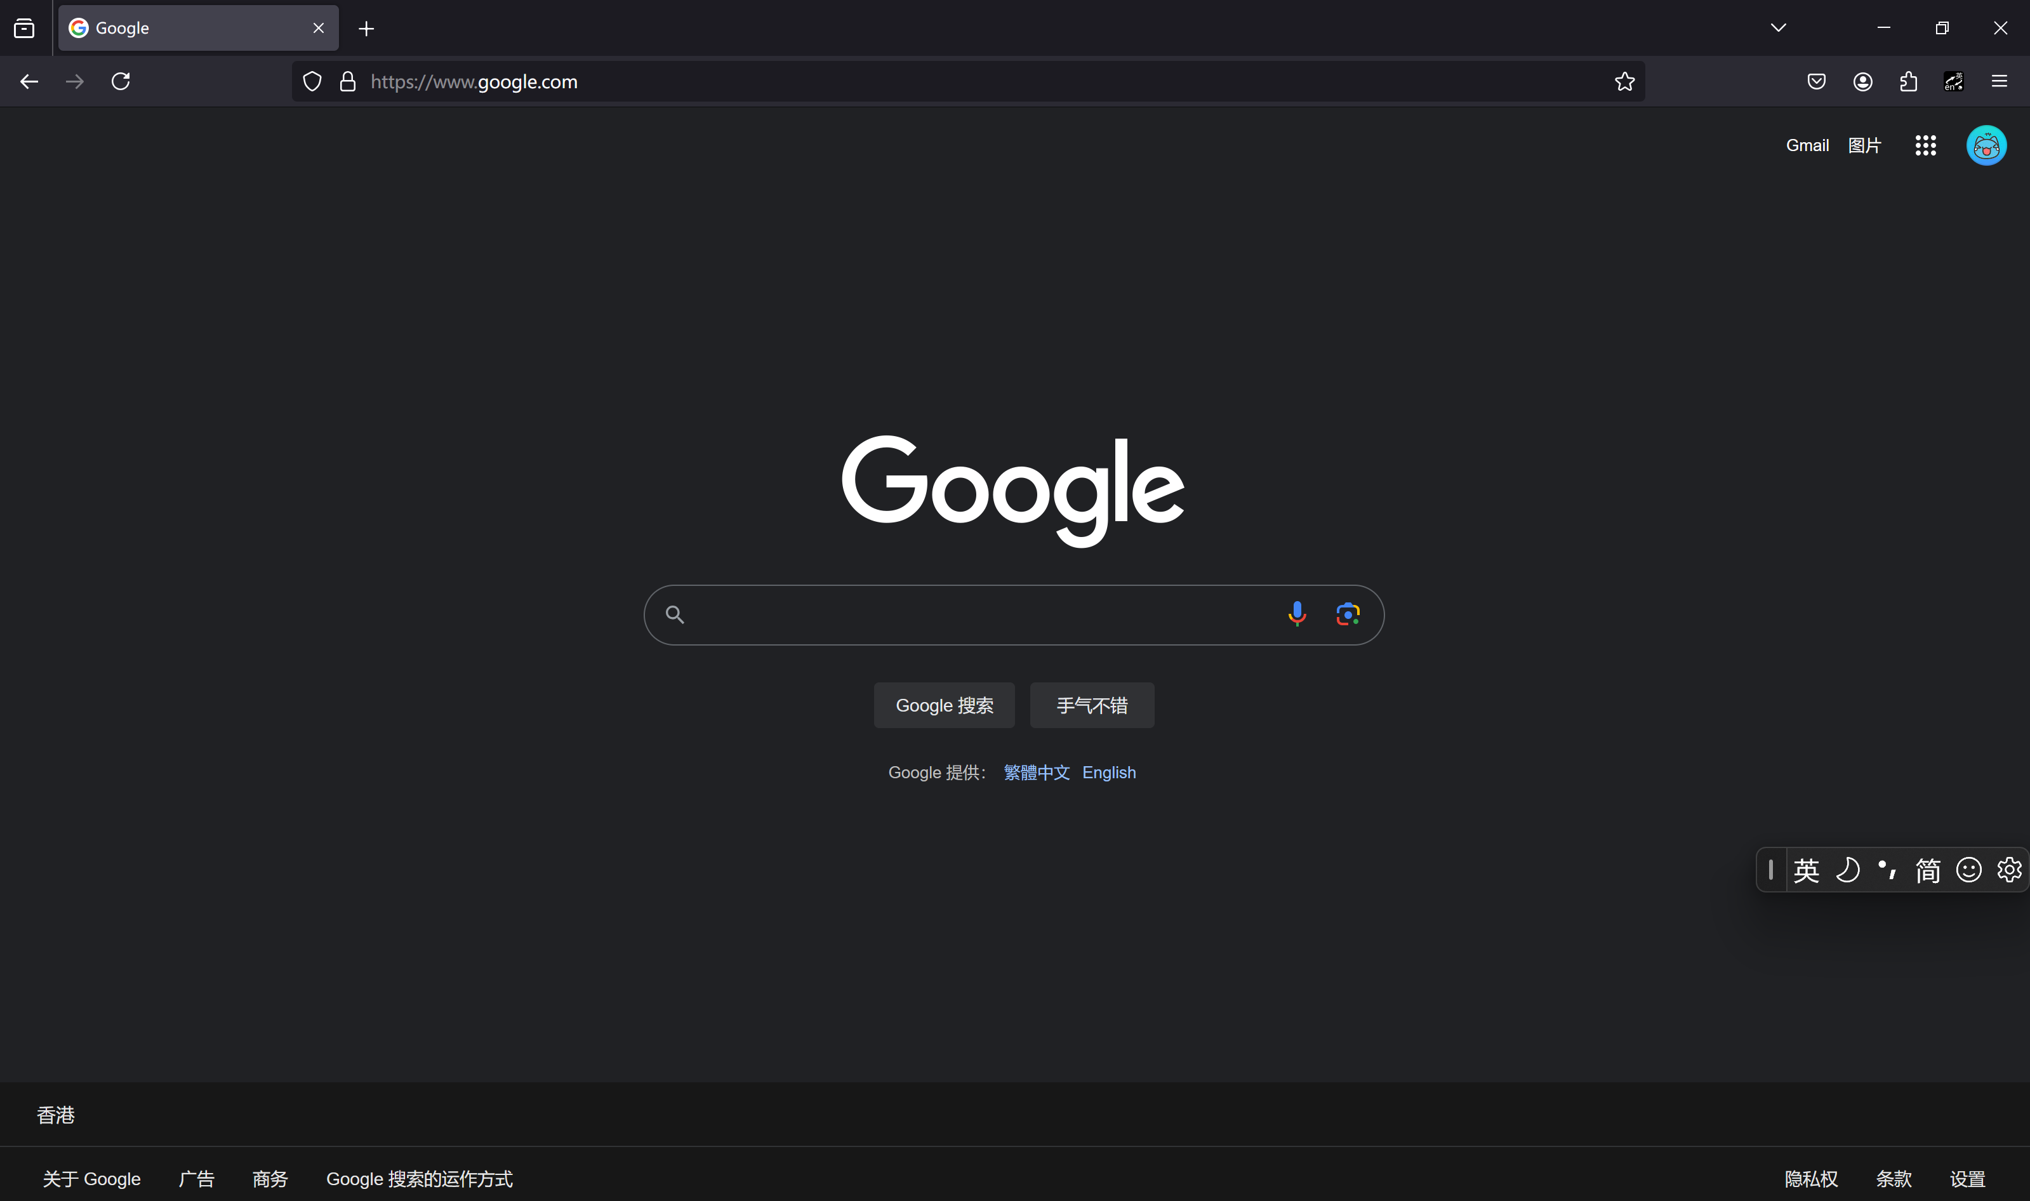This screenshot has height=1201, width=2030.
Task: Open Firefox application hamburger menu
Action: (1998, 82)
